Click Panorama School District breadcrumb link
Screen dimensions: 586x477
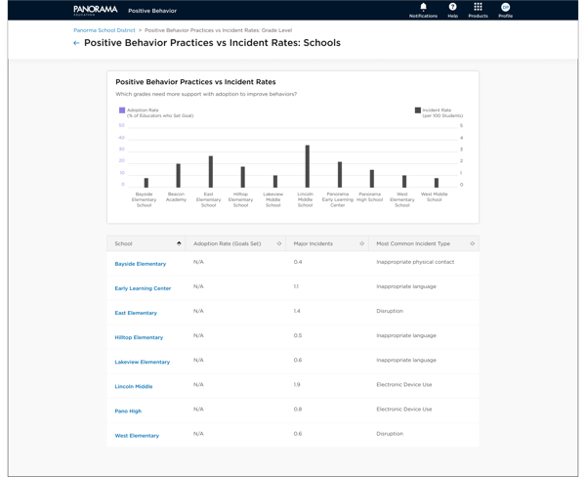coord(105,30)
